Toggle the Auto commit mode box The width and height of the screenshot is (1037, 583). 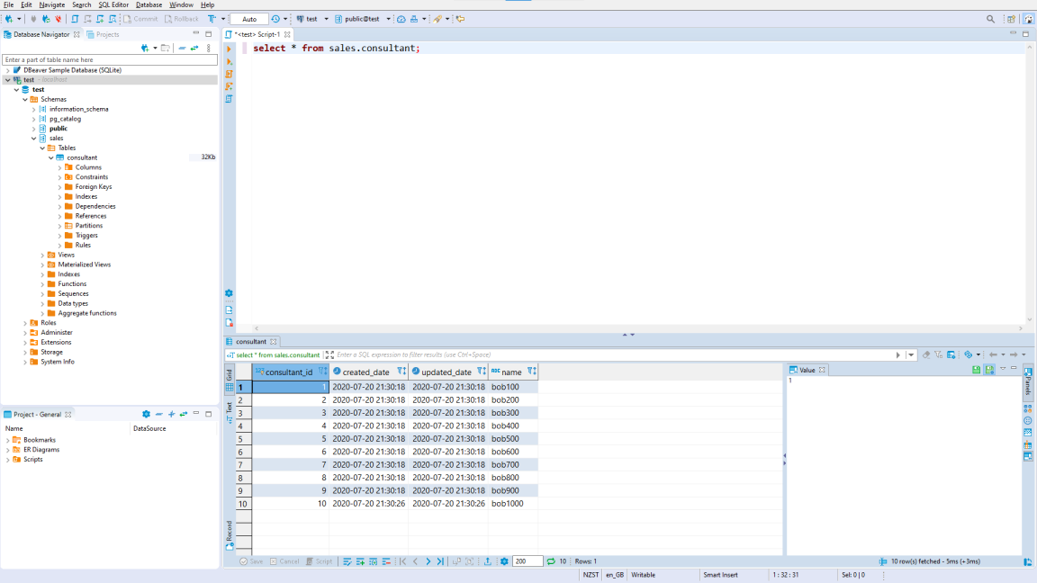[x=249, y=19]
